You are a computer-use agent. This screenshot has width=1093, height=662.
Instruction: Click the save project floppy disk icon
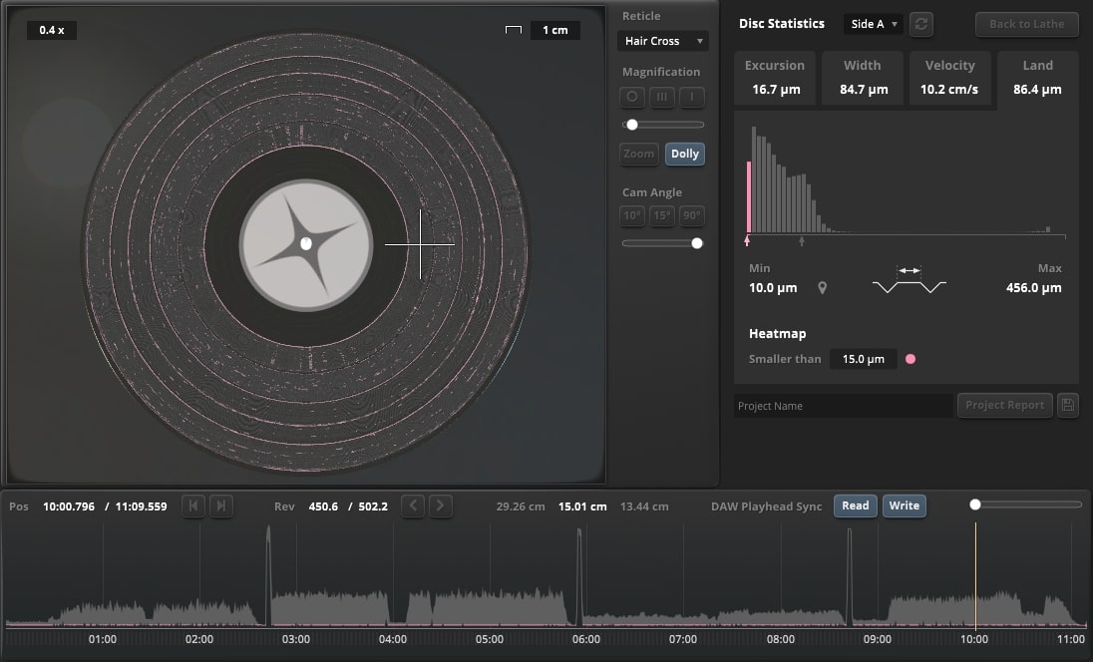click(1068, 405)
